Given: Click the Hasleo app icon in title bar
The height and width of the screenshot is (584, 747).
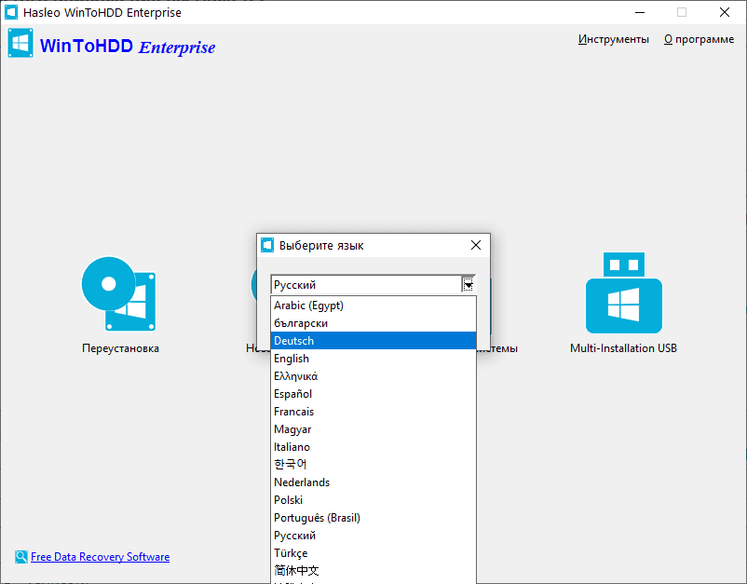Looking at the screenshot, I should pos(11,12).
